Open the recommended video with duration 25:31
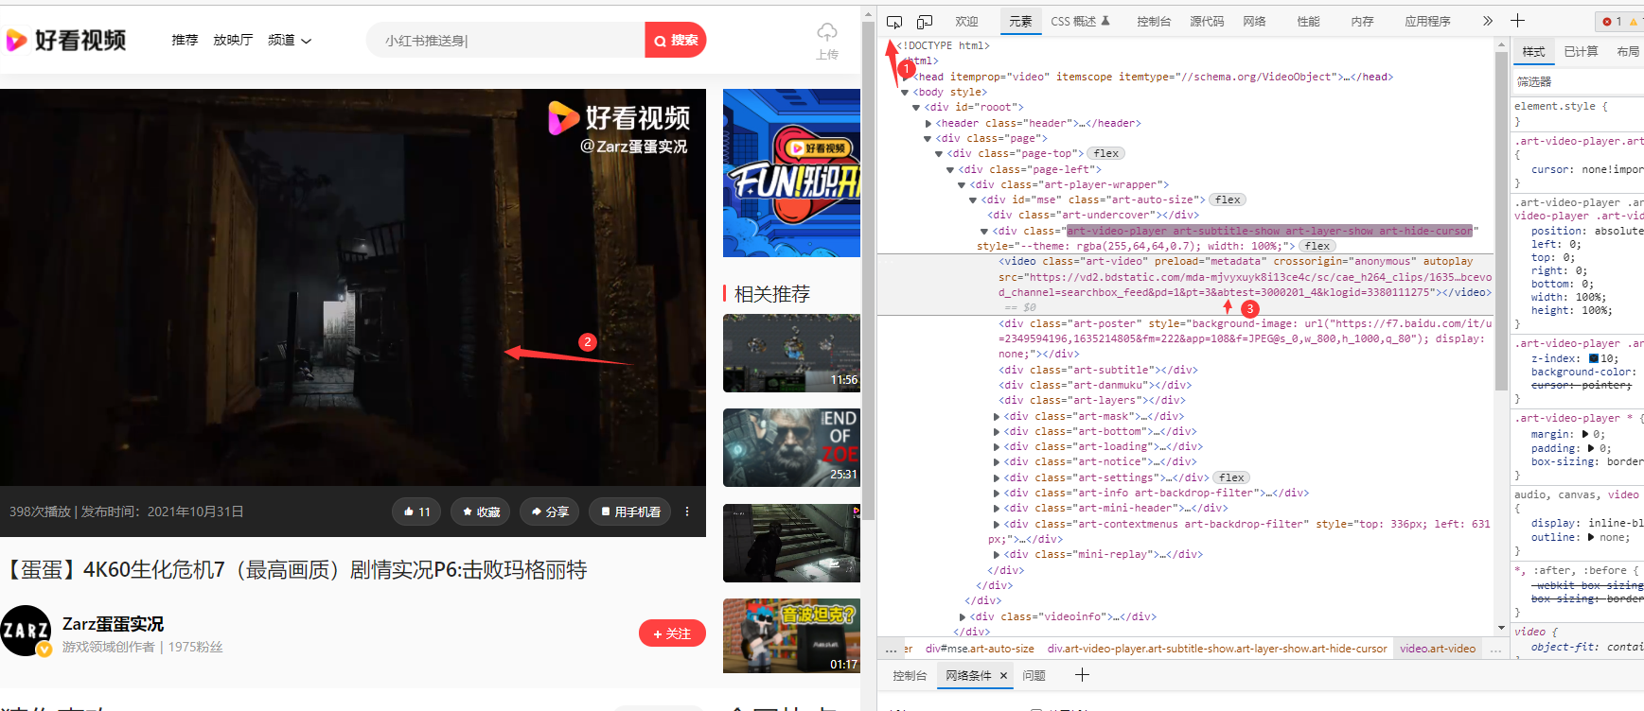The width and height of the screenshot is (1644, 711). point(791,447)
